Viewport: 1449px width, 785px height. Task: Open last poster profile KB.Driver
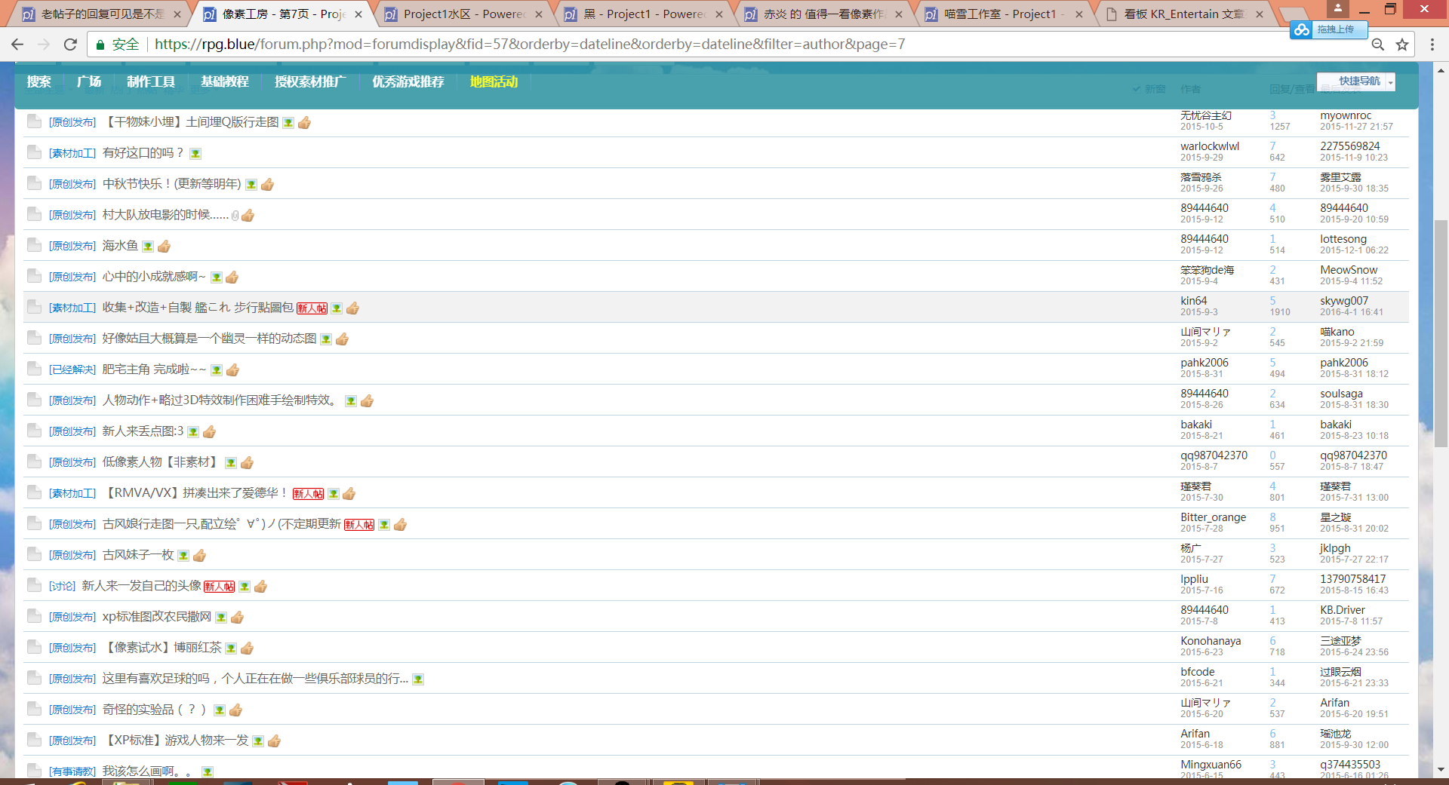coord(1343,610)
